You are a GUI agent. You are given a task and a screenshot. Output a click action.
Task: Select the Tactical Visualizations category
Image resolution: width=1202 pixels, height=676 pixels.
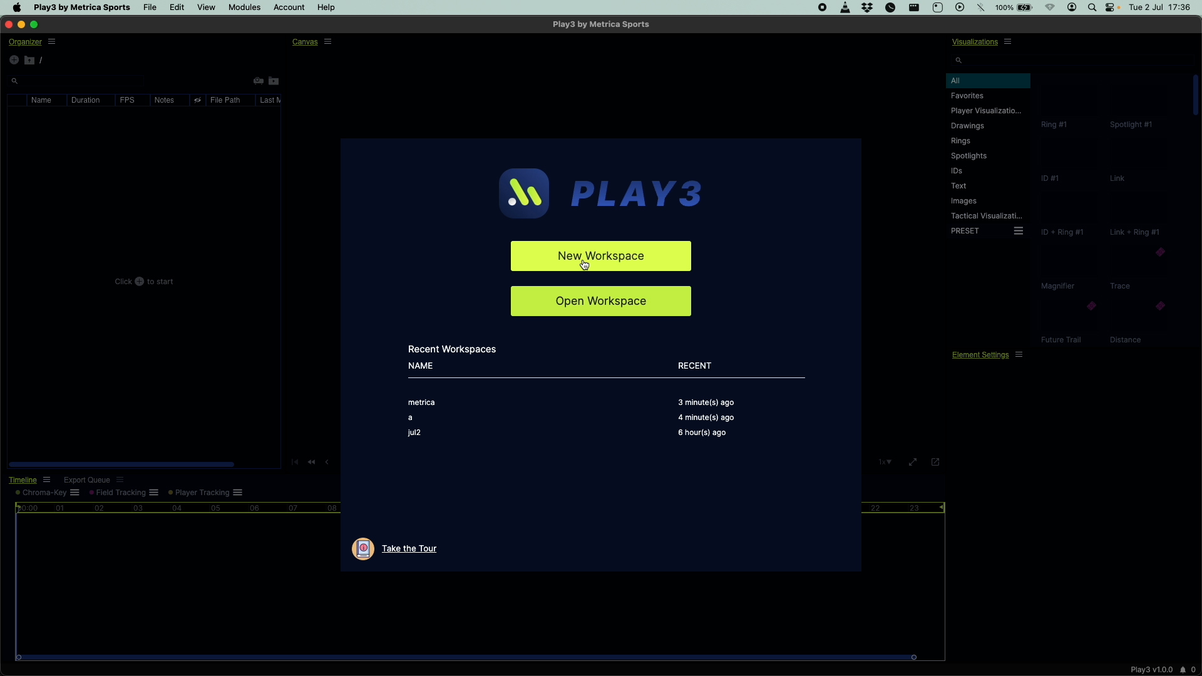(x=988, y=216)
